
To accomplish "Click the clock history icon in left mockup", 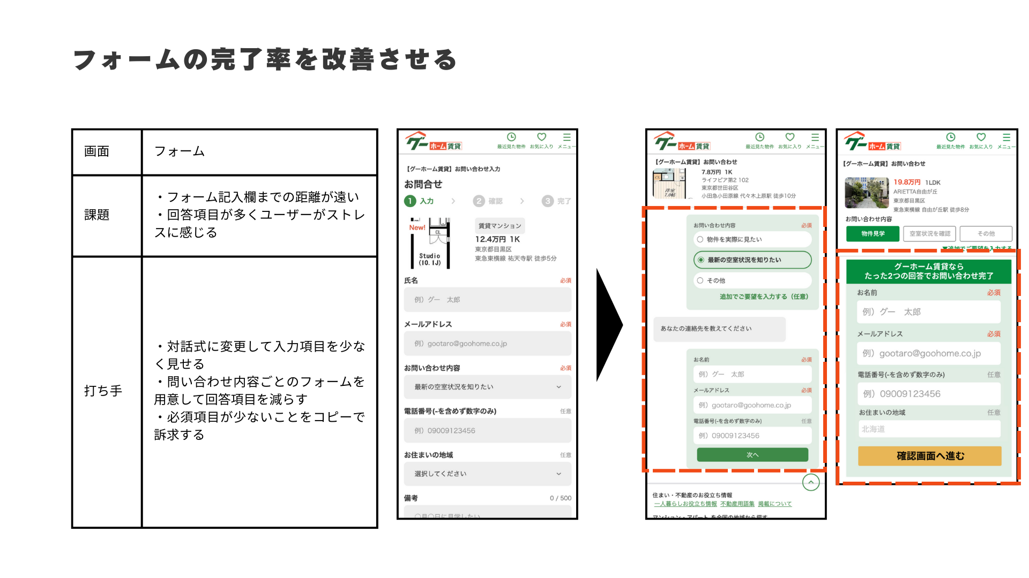I will [511, 138].
